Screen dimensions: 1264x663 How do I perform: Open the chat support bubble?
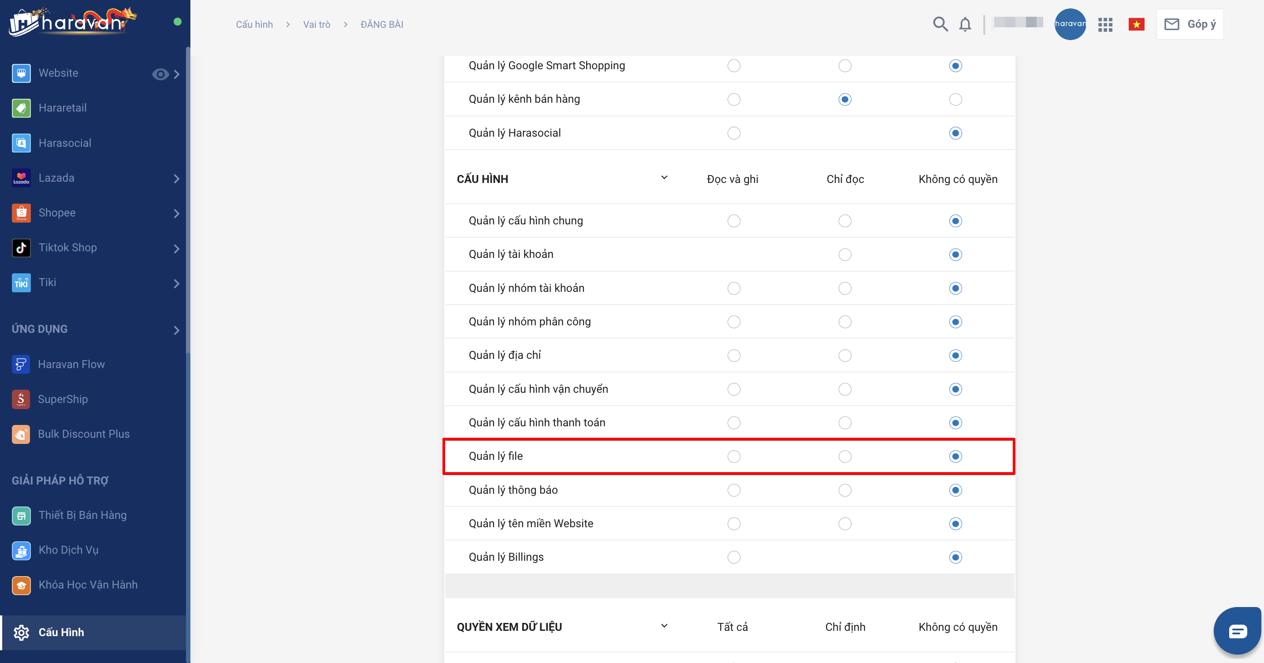tap(1237, 631)
